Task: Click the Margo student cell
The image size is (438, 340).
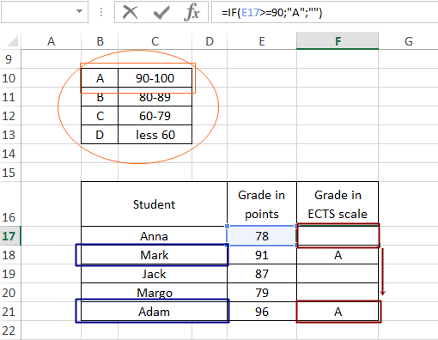Action: 154,293
